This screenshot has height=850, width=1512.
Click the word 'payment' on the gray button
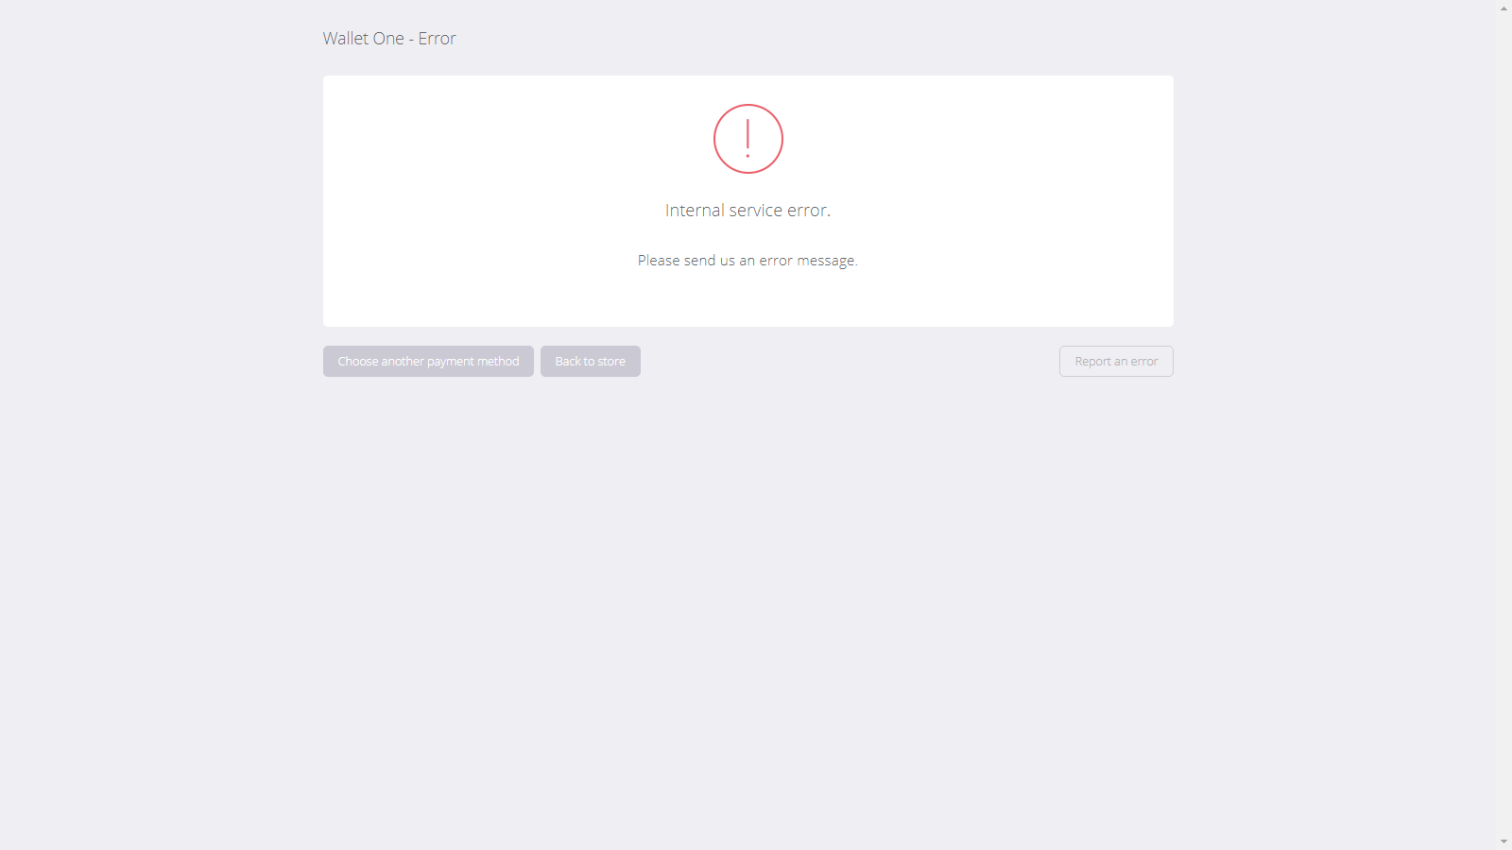pos(450,362)
